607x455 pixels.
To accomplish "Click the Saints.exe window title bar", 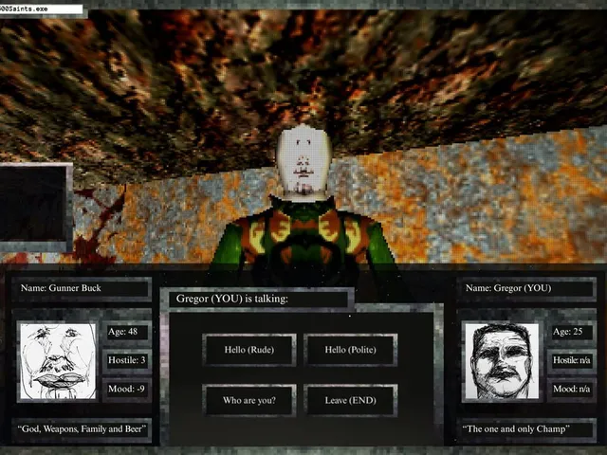I will pos(41,9).
